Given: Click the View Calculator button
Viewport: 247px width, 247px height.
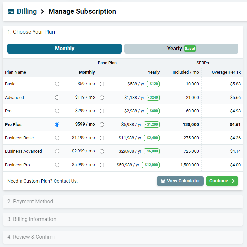Looking at the screenshot, I should (x=180, y=181).
